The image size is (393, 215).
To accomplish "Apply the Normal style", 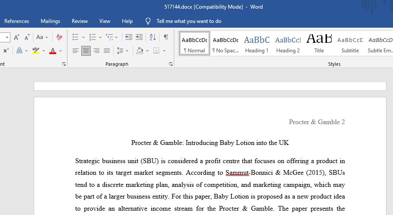I will coord(195,43).
